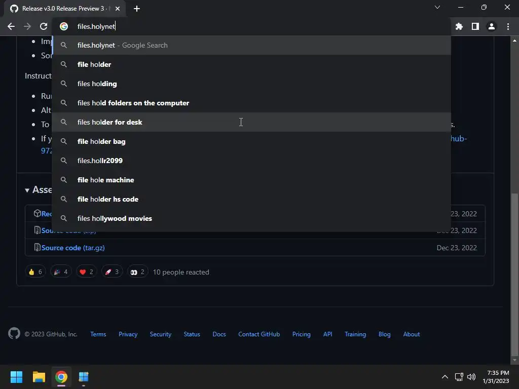Open the Chrome extensions puzzle icon
Image resolution: width=519 pixels, height=389 pixels.
459,26
